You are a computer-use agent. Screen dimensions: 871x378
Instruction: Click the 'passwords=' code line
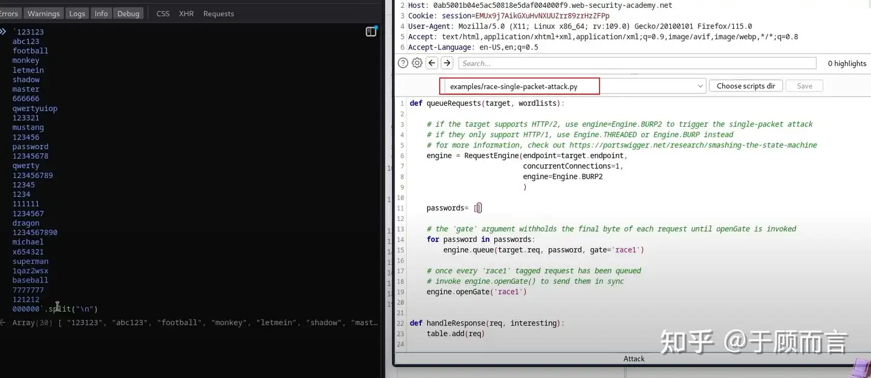[454, 208]
